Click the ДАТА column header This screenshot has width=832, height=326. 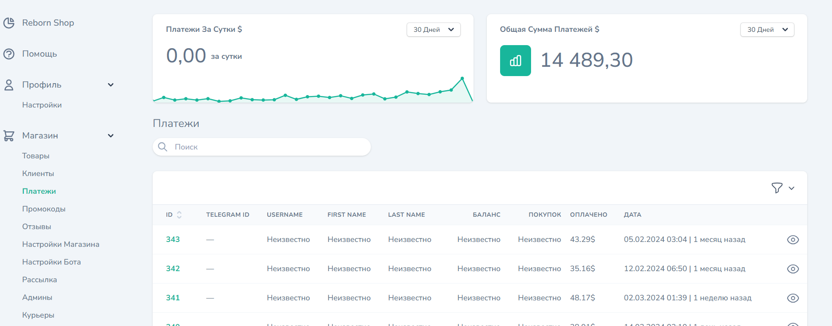[632, 215]
